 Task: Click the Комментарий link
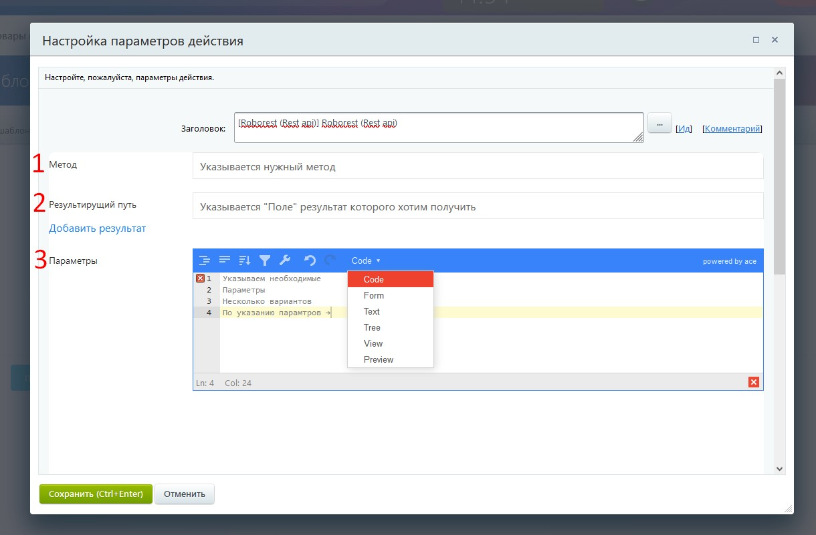coord(732,129)
